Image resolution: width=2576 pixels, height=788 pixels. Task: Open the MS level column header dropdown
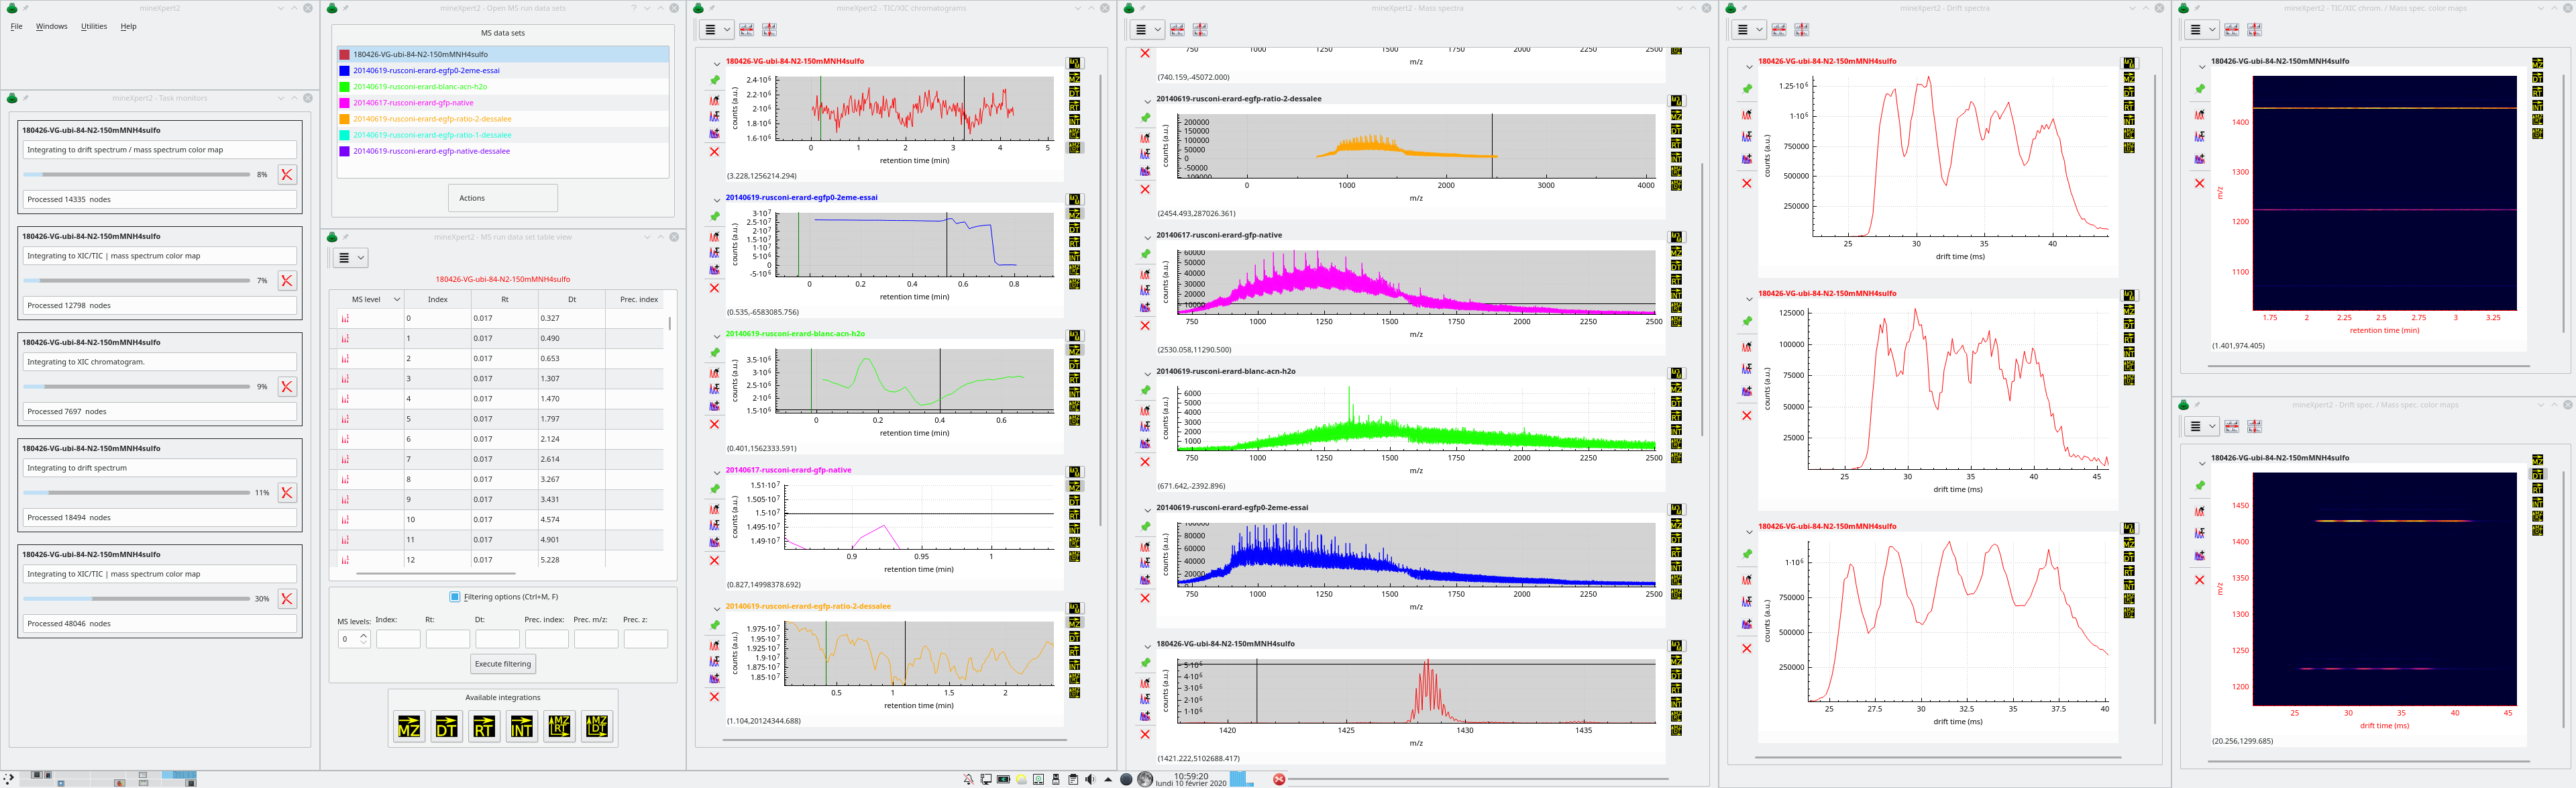point(397,299)
